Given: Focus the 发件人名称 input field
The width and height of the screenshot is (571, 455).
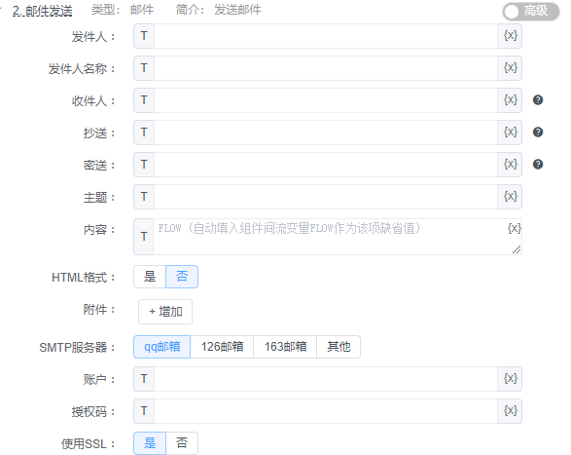Looking at the screenshot, I should 326,68.
